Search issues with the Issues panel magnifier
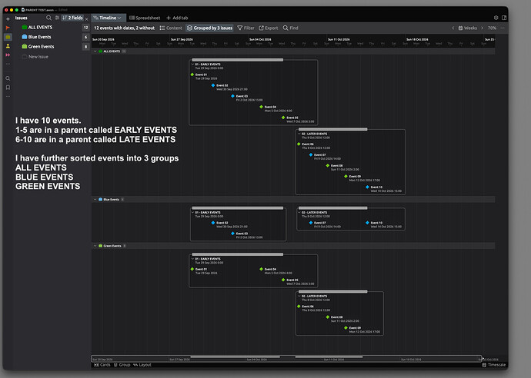This screenshot has height=378, width=531. [48, 18]
